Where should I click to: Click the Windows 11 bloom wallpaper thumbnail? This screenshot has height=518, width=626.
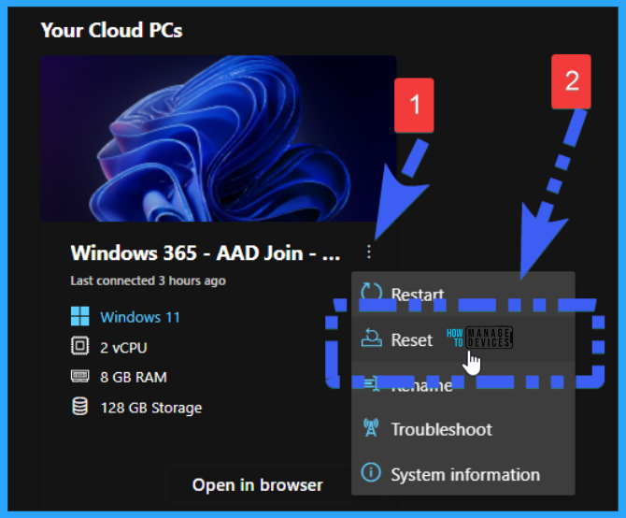(219, 138)
